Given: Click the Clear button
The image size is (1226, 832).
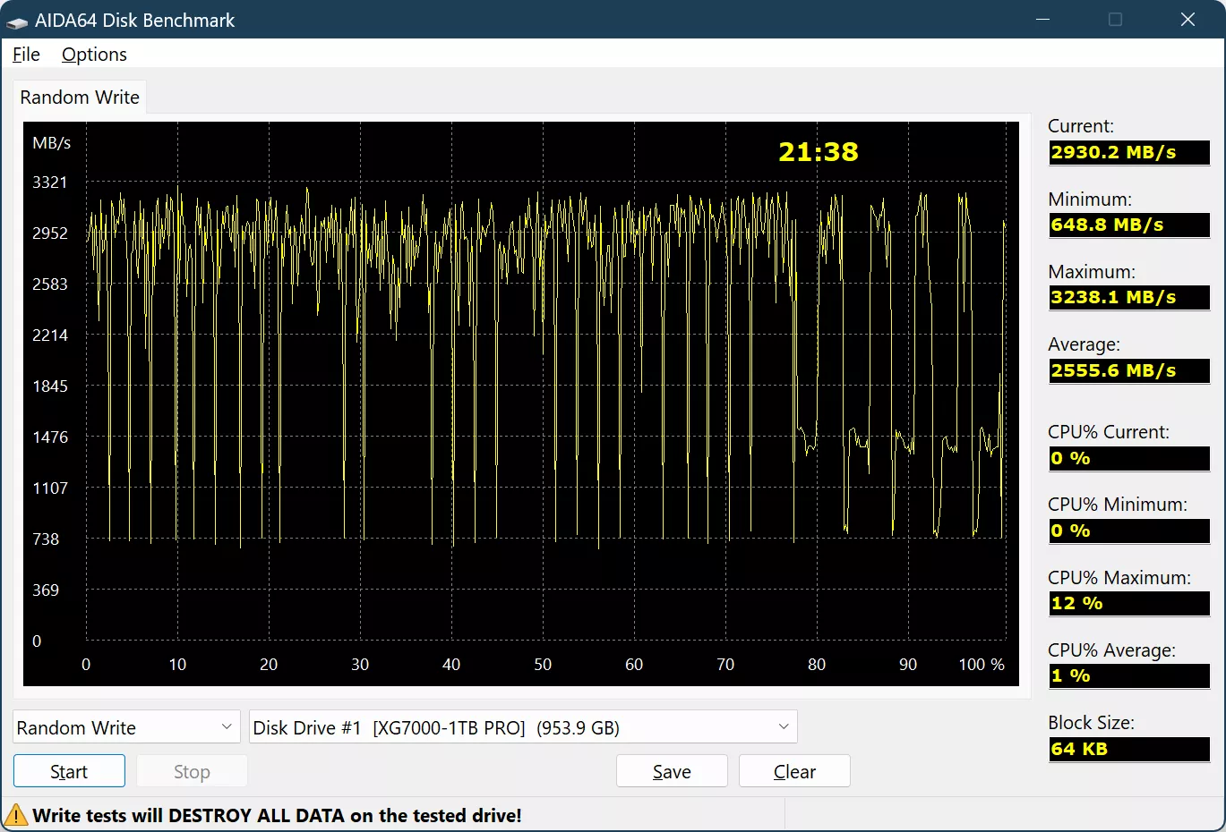Looking at the screenshot, I should tap(794, 771).
